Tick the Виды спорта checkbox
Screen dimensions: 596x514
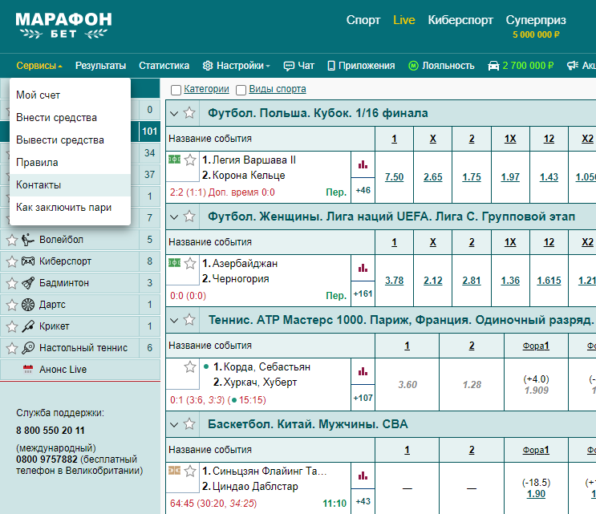[241, 90]
